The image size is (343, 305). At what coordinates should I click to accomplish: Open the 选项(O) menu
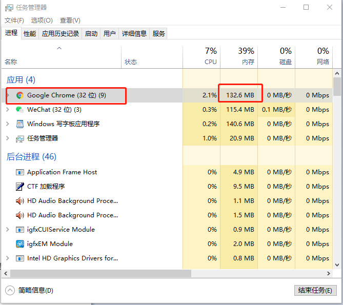[x=42, y=21]
